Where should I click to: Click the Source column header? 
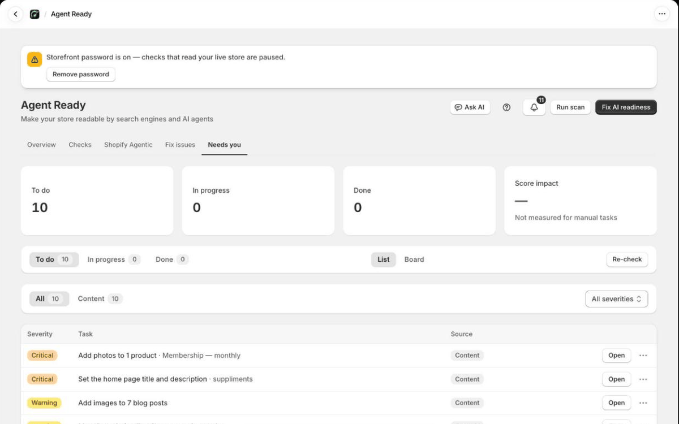pos(461,334)
